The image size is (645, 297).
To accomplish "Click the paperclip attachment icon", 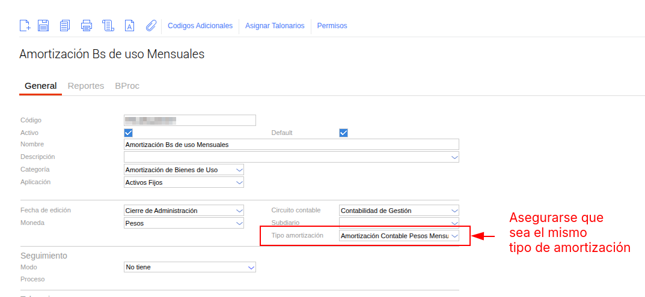I will click(x=151, y=25).
